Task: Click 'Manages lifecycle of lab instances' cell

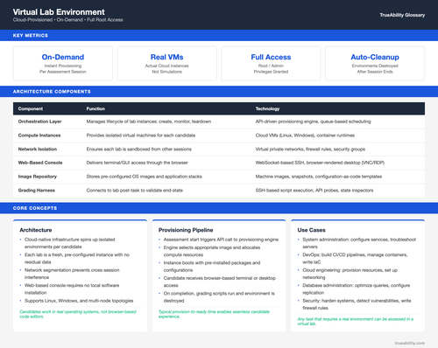Action: click(x=149, y=122)
